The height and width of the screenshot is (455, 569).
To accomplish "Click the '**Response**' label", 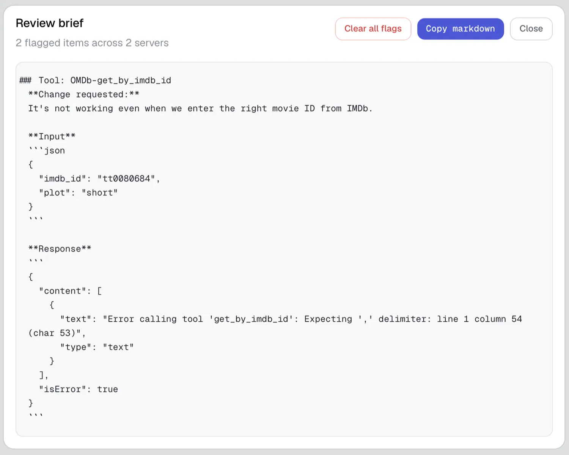I will 60,249.
